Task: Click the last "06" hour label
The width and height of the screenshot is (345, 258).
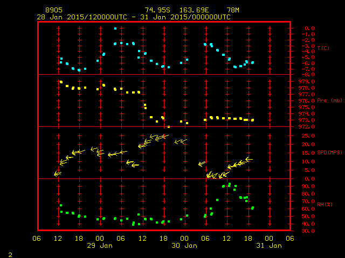Action: tap(290, 239)
